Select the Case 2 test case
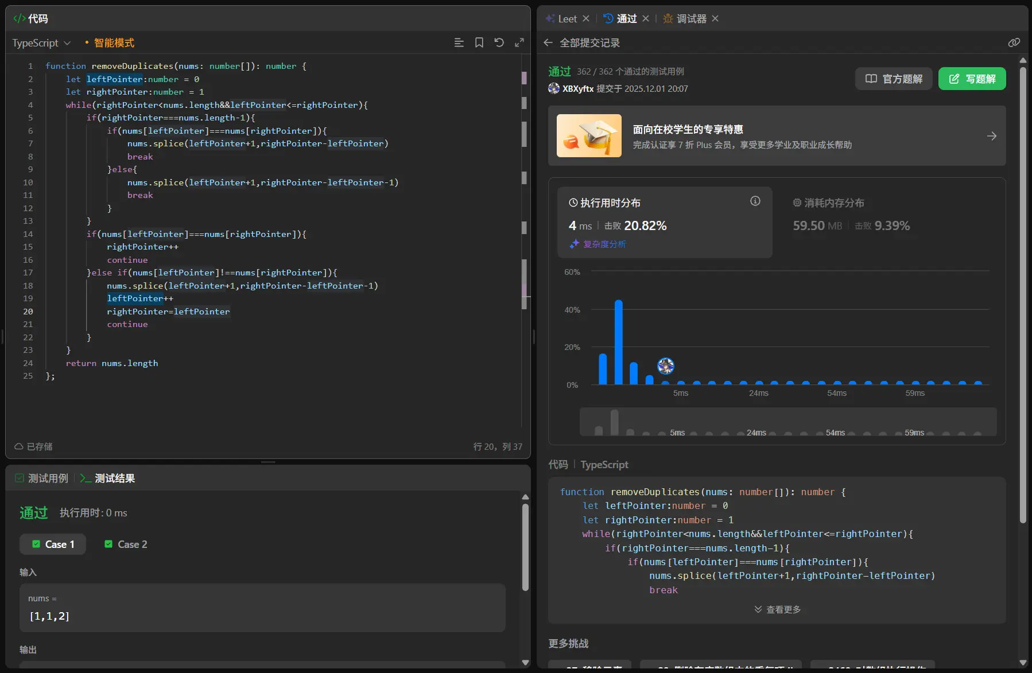Image resolution: width=1032 pixels, height=673 pixels. click(126, 544)
